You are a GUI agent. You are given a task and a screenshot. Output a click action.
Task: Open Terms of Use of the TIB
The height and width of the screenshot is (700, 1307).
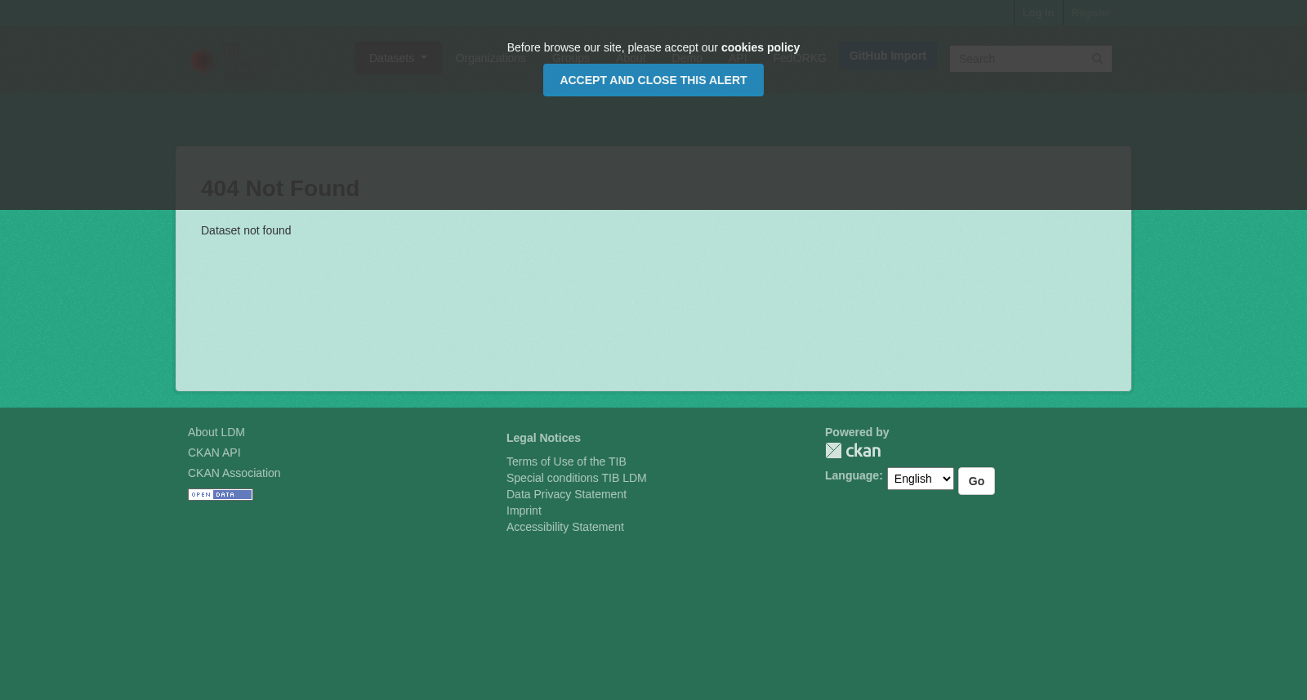(566, 461)
